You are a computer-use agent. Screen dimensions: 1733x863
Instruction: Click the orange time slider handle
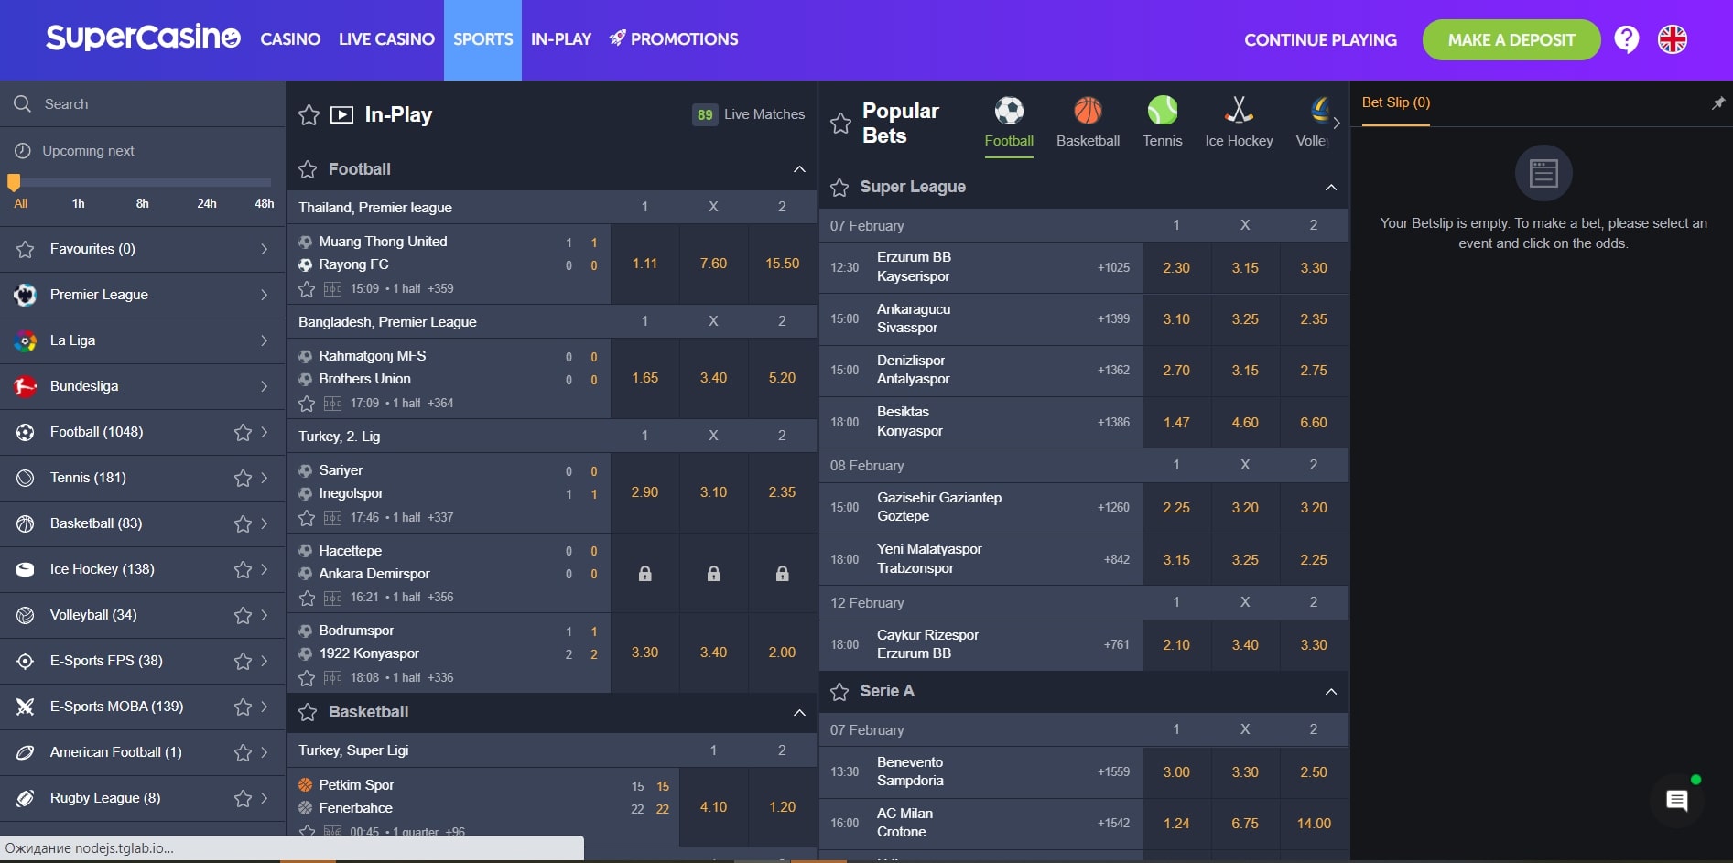click(x=14, y=182)
